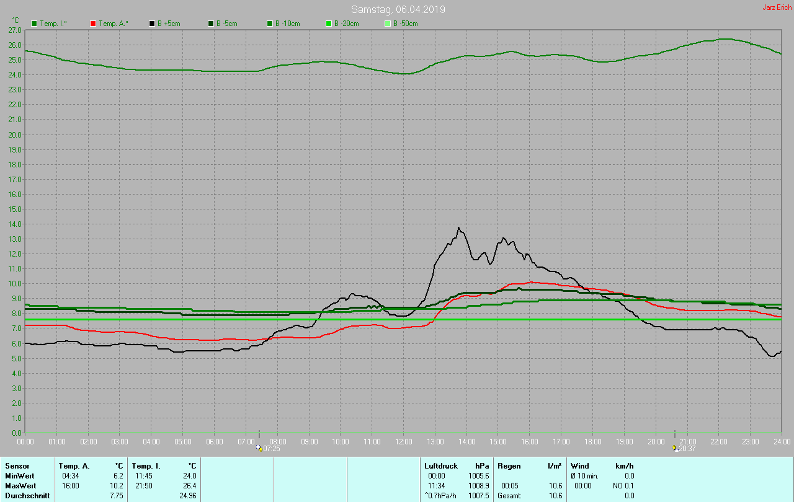Click the Gesamt: rain total label
The width and height of the screenshot is (794, 502).
(510, 496)
